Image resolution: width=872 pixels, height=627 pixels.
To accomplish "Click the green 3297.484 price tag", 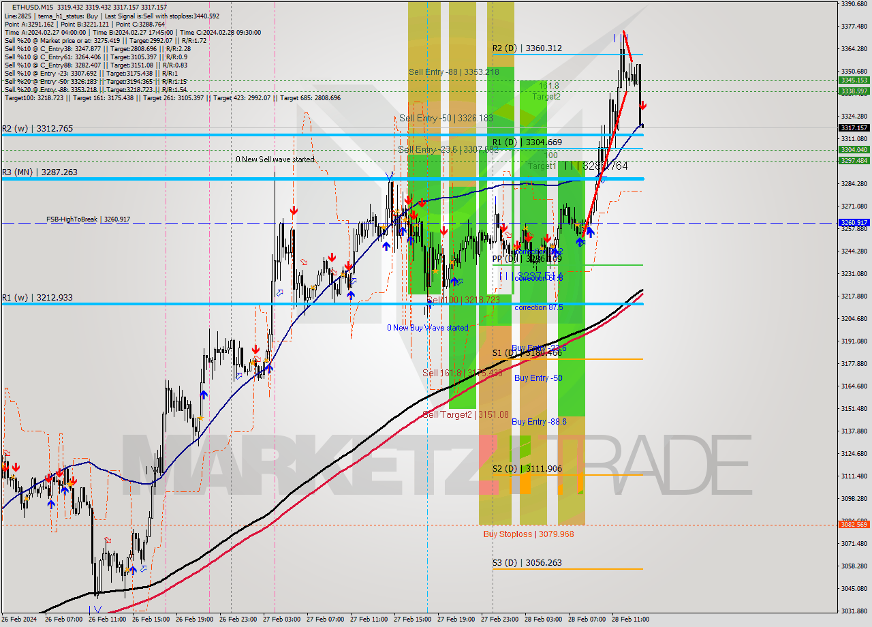I will coord(854,161).
